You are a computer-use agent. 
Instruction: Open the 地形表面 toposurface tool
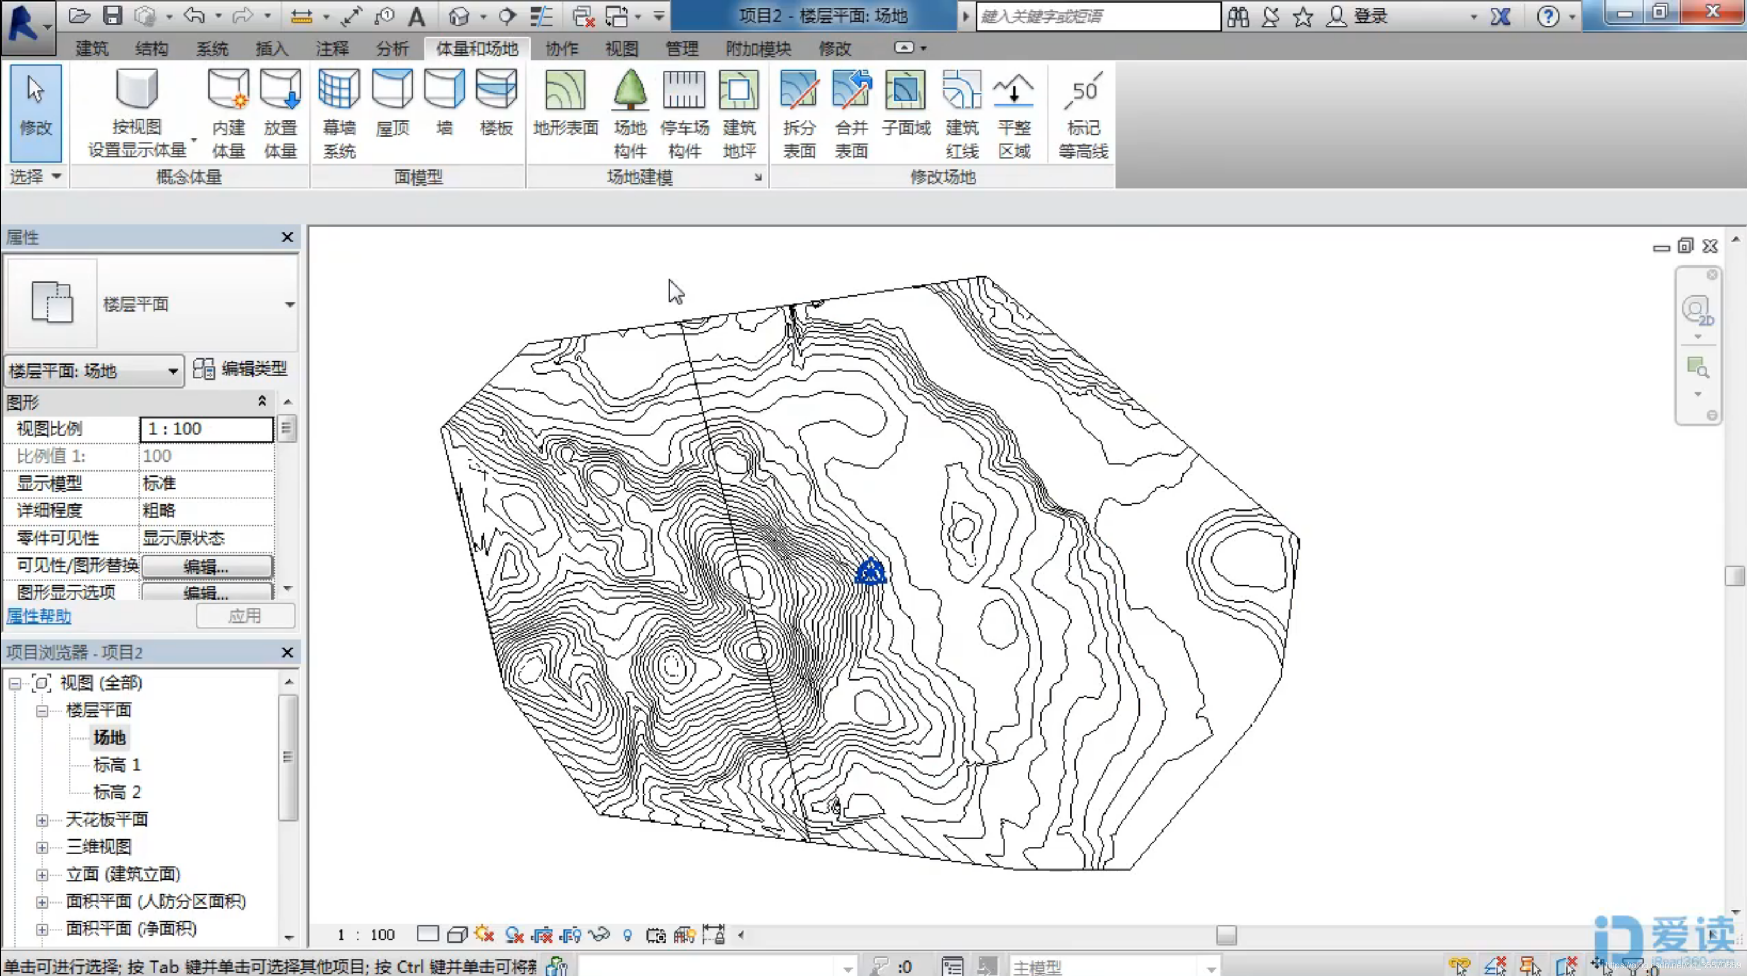pyautogui.click(x=565, y=103)
